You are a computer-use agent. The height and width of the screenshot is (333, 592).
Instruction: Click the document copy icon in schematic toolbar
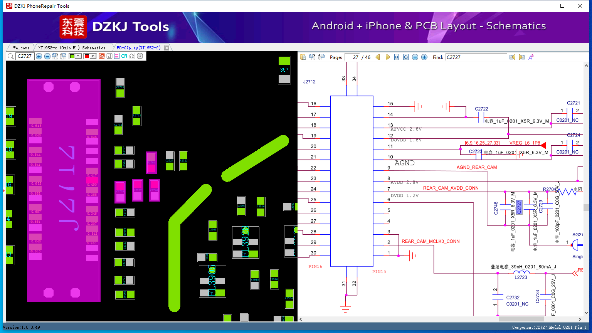click(x=303, y=57)
